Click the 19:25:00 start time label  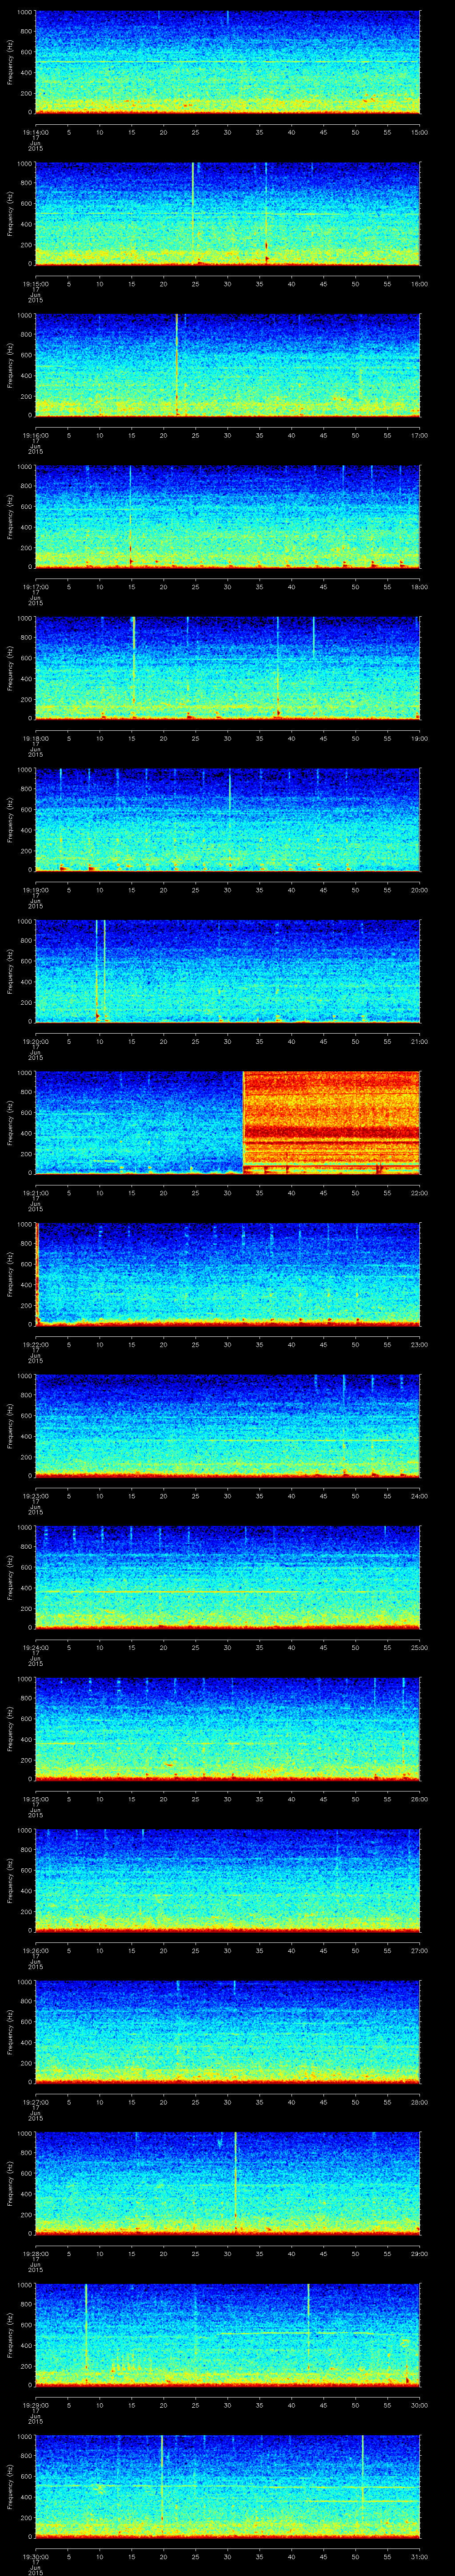(35, 1799)
